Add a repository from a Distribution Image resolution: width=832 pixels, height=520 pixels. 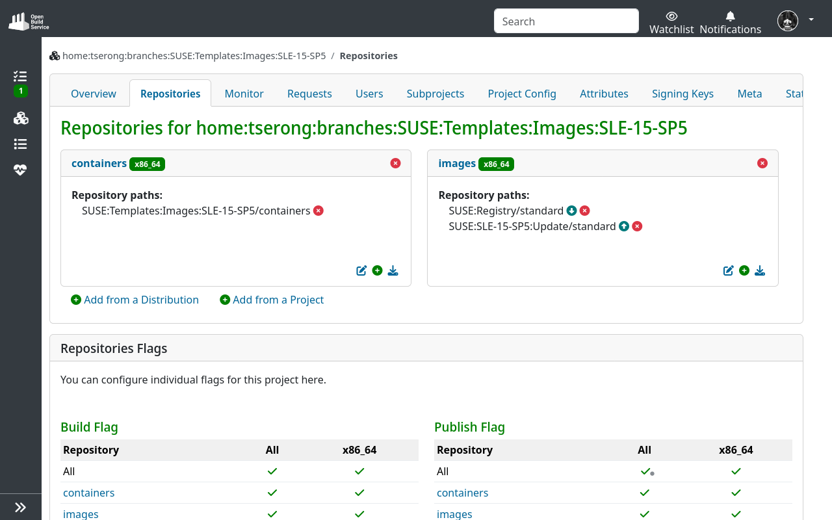135,300
